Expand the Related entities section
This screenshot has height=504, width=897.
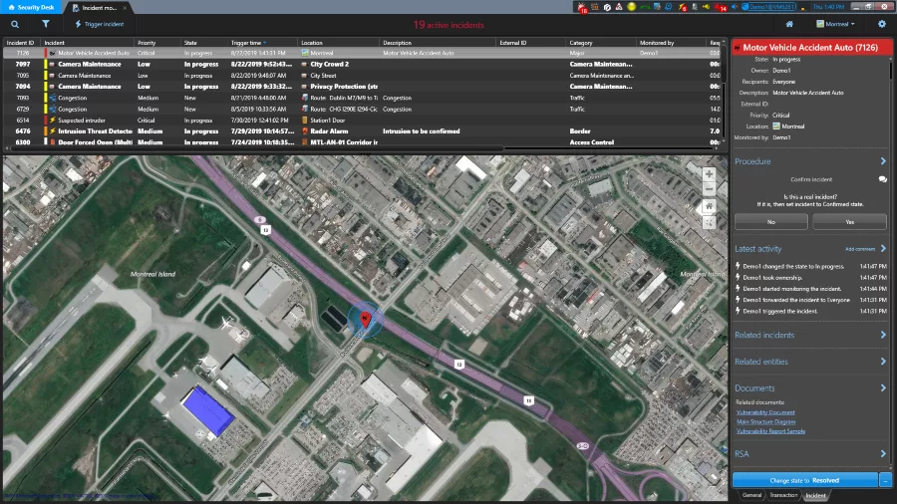882,362
